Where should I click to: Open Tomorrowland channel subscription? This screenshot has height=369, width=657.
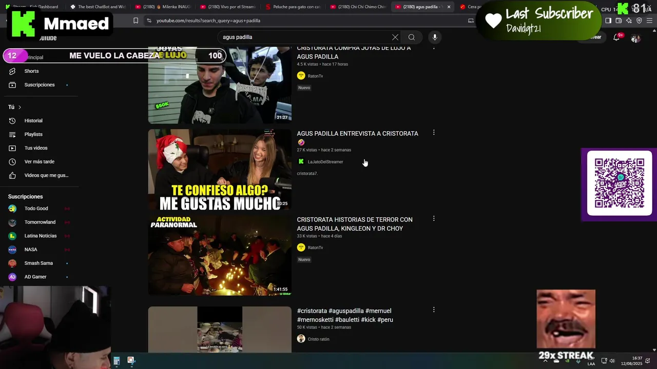click(39, 222)
